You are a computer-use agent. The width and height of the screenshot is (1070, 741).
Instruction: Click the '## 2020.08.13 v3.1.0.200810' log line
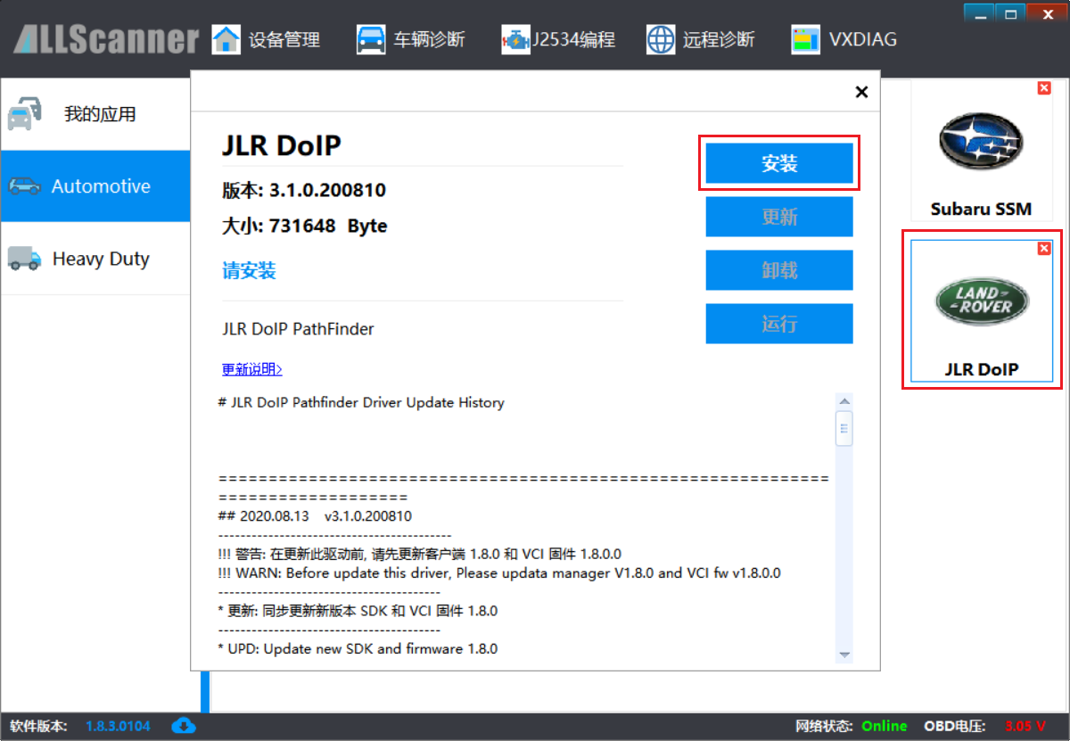(315, 516)
